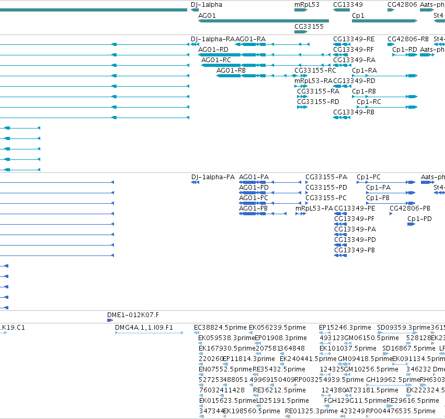Open the RE29616.5prime EST label
This screenshot has height=419, width=445.
pos(413,401)
